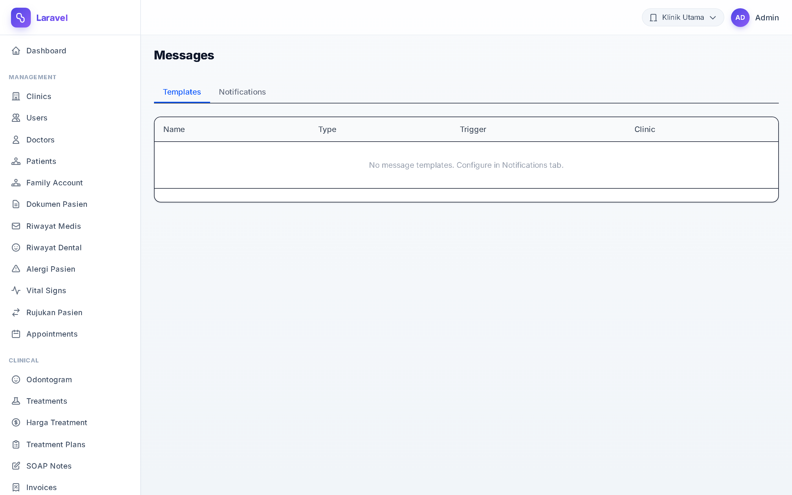Switch to the Notifications tab
Screen dimensions: 792x495
pyautogui.click(x=242, y=92)
